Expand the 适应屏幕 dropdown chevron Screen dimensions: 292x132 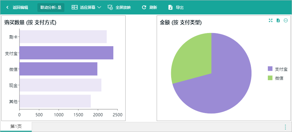(99, 8)
